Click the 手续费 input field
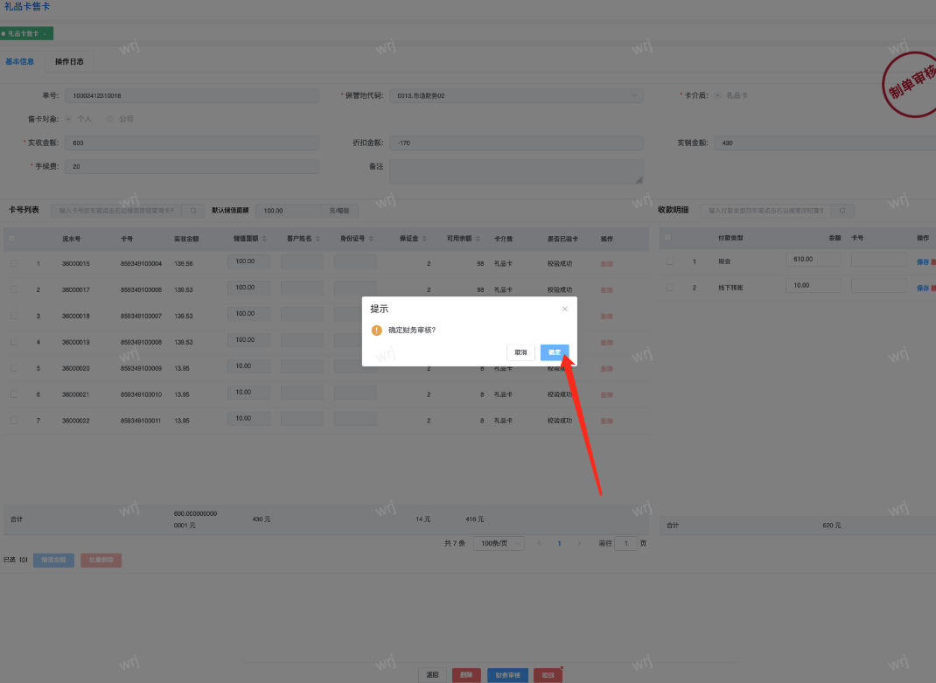 (x=192, y=166)
